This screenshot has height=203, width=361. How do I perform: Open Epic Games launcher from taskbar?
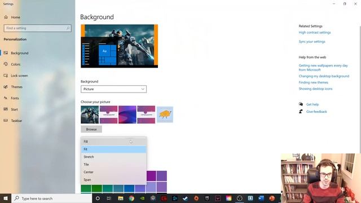(x=207, y=198)
